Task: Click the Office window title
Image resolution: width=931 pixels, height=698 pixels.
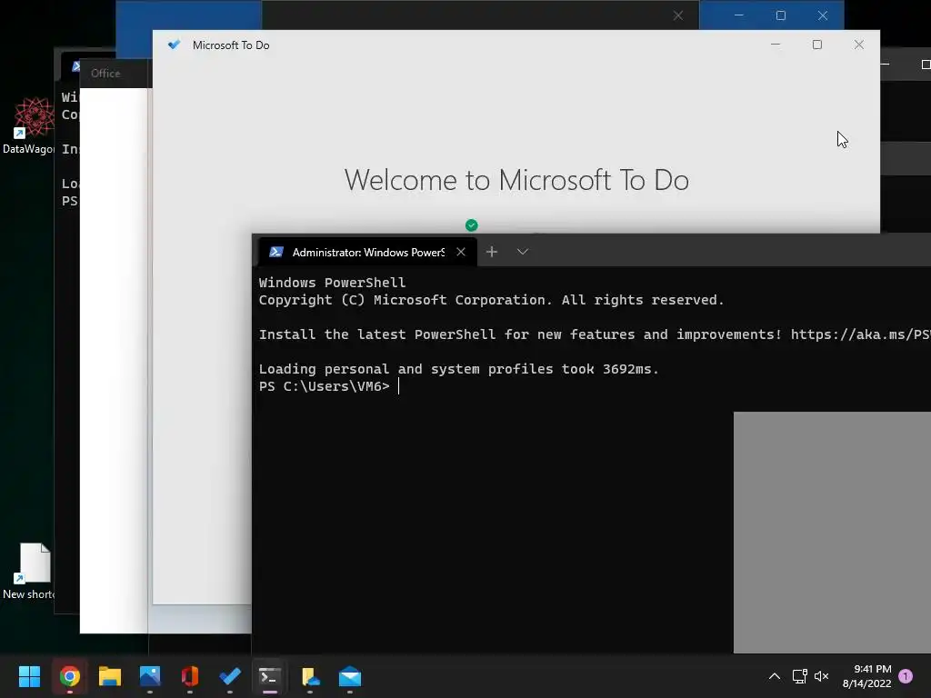Action: (105, 73)
